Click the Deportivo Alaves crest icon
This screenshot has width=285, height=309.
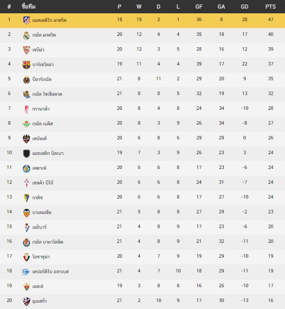[26, 272]
